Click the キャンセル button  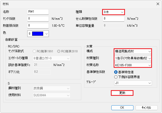pyautogui.click(x=147, y=108)
